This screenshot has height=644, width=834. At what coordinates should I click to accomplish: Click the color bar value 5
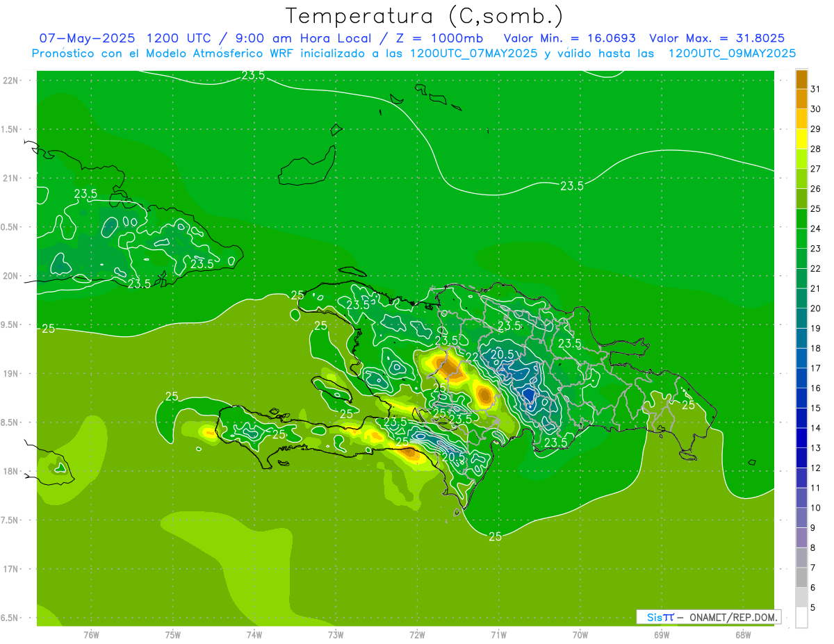(x=813, y=608)
